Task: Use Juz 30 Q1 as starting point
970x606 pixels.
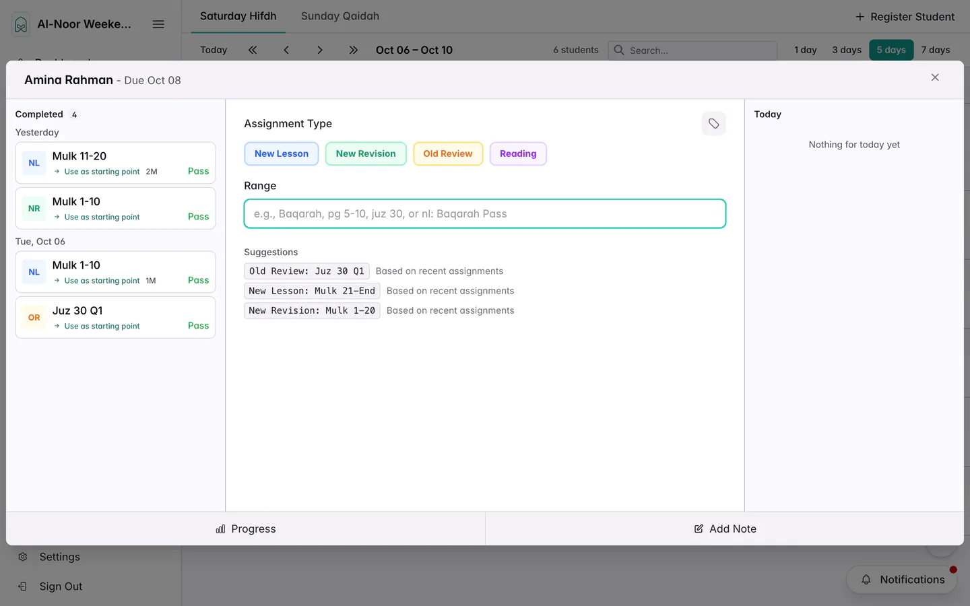Action: 97,326
